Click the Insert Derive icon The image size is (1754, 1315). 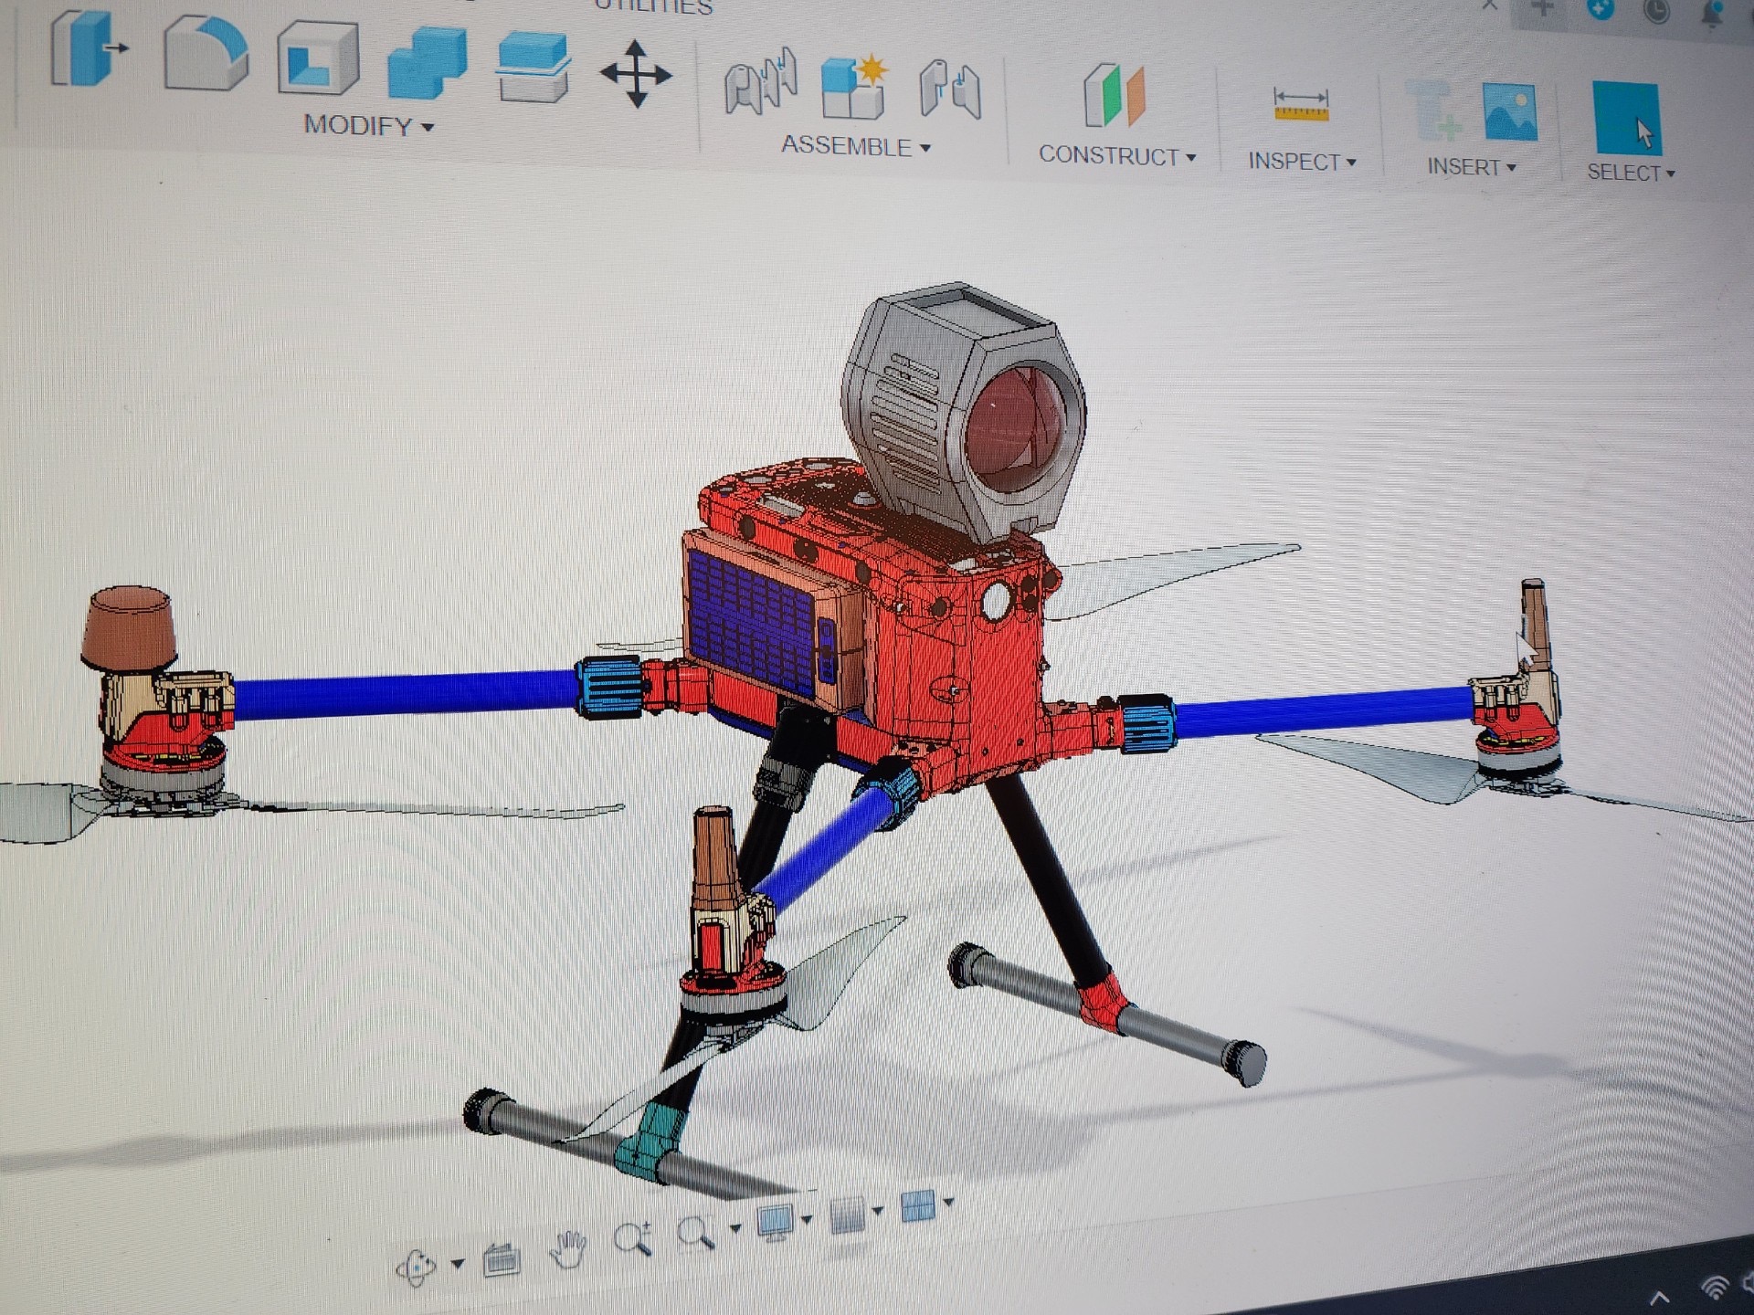pyautogui.click(x=1435, y=110)
